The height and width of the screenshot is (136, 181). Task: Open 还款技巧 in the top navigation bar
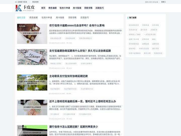pos(100,8)
